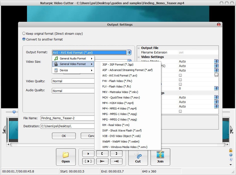Play selection with bracketed play button
This screenshot has width=236, height=175.
pos(88,161)
